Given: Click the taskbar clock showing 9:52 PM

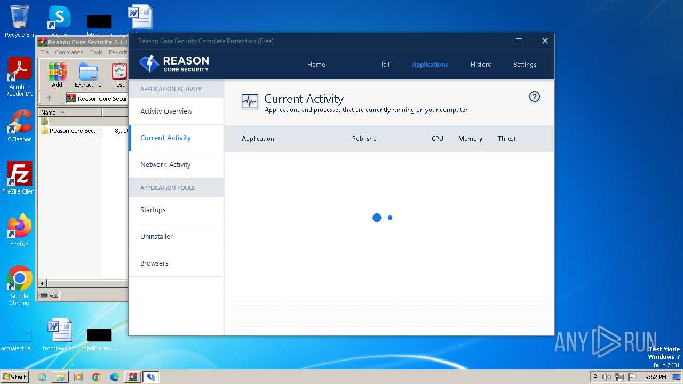Looking at the screenshot, I should click(655, 377).
